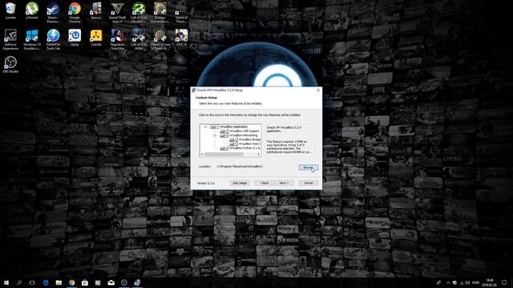
Task: Open the FIFA 16 desktop shortcut
Action: (181, 38)
